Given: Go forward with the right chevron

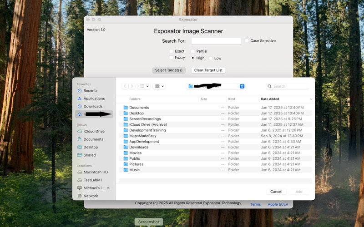Looking at the screenshot, I should [x=132, y=86].
